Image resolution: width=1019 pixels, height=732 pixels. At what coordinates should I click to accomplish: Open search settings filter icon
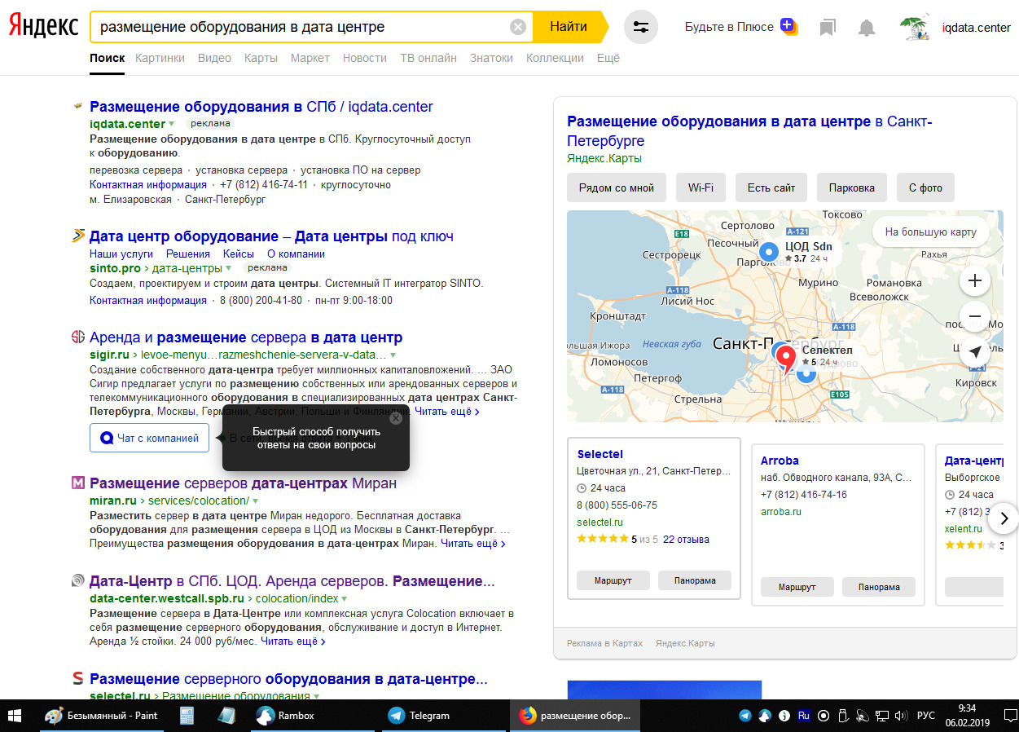[641, 27]
